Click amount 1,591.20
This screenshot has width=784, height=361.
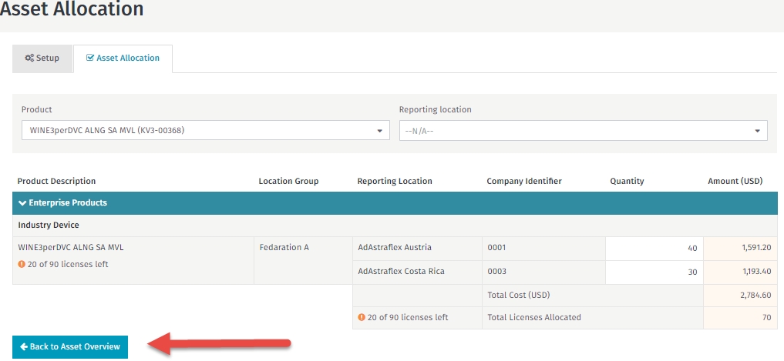(x=756, y=247)
